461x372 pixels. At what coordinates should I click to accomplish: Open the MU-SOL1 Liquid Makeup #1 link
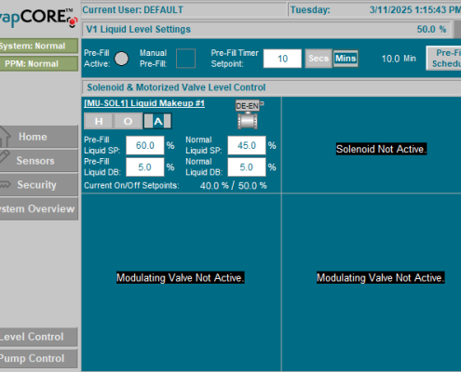(144, 103)
